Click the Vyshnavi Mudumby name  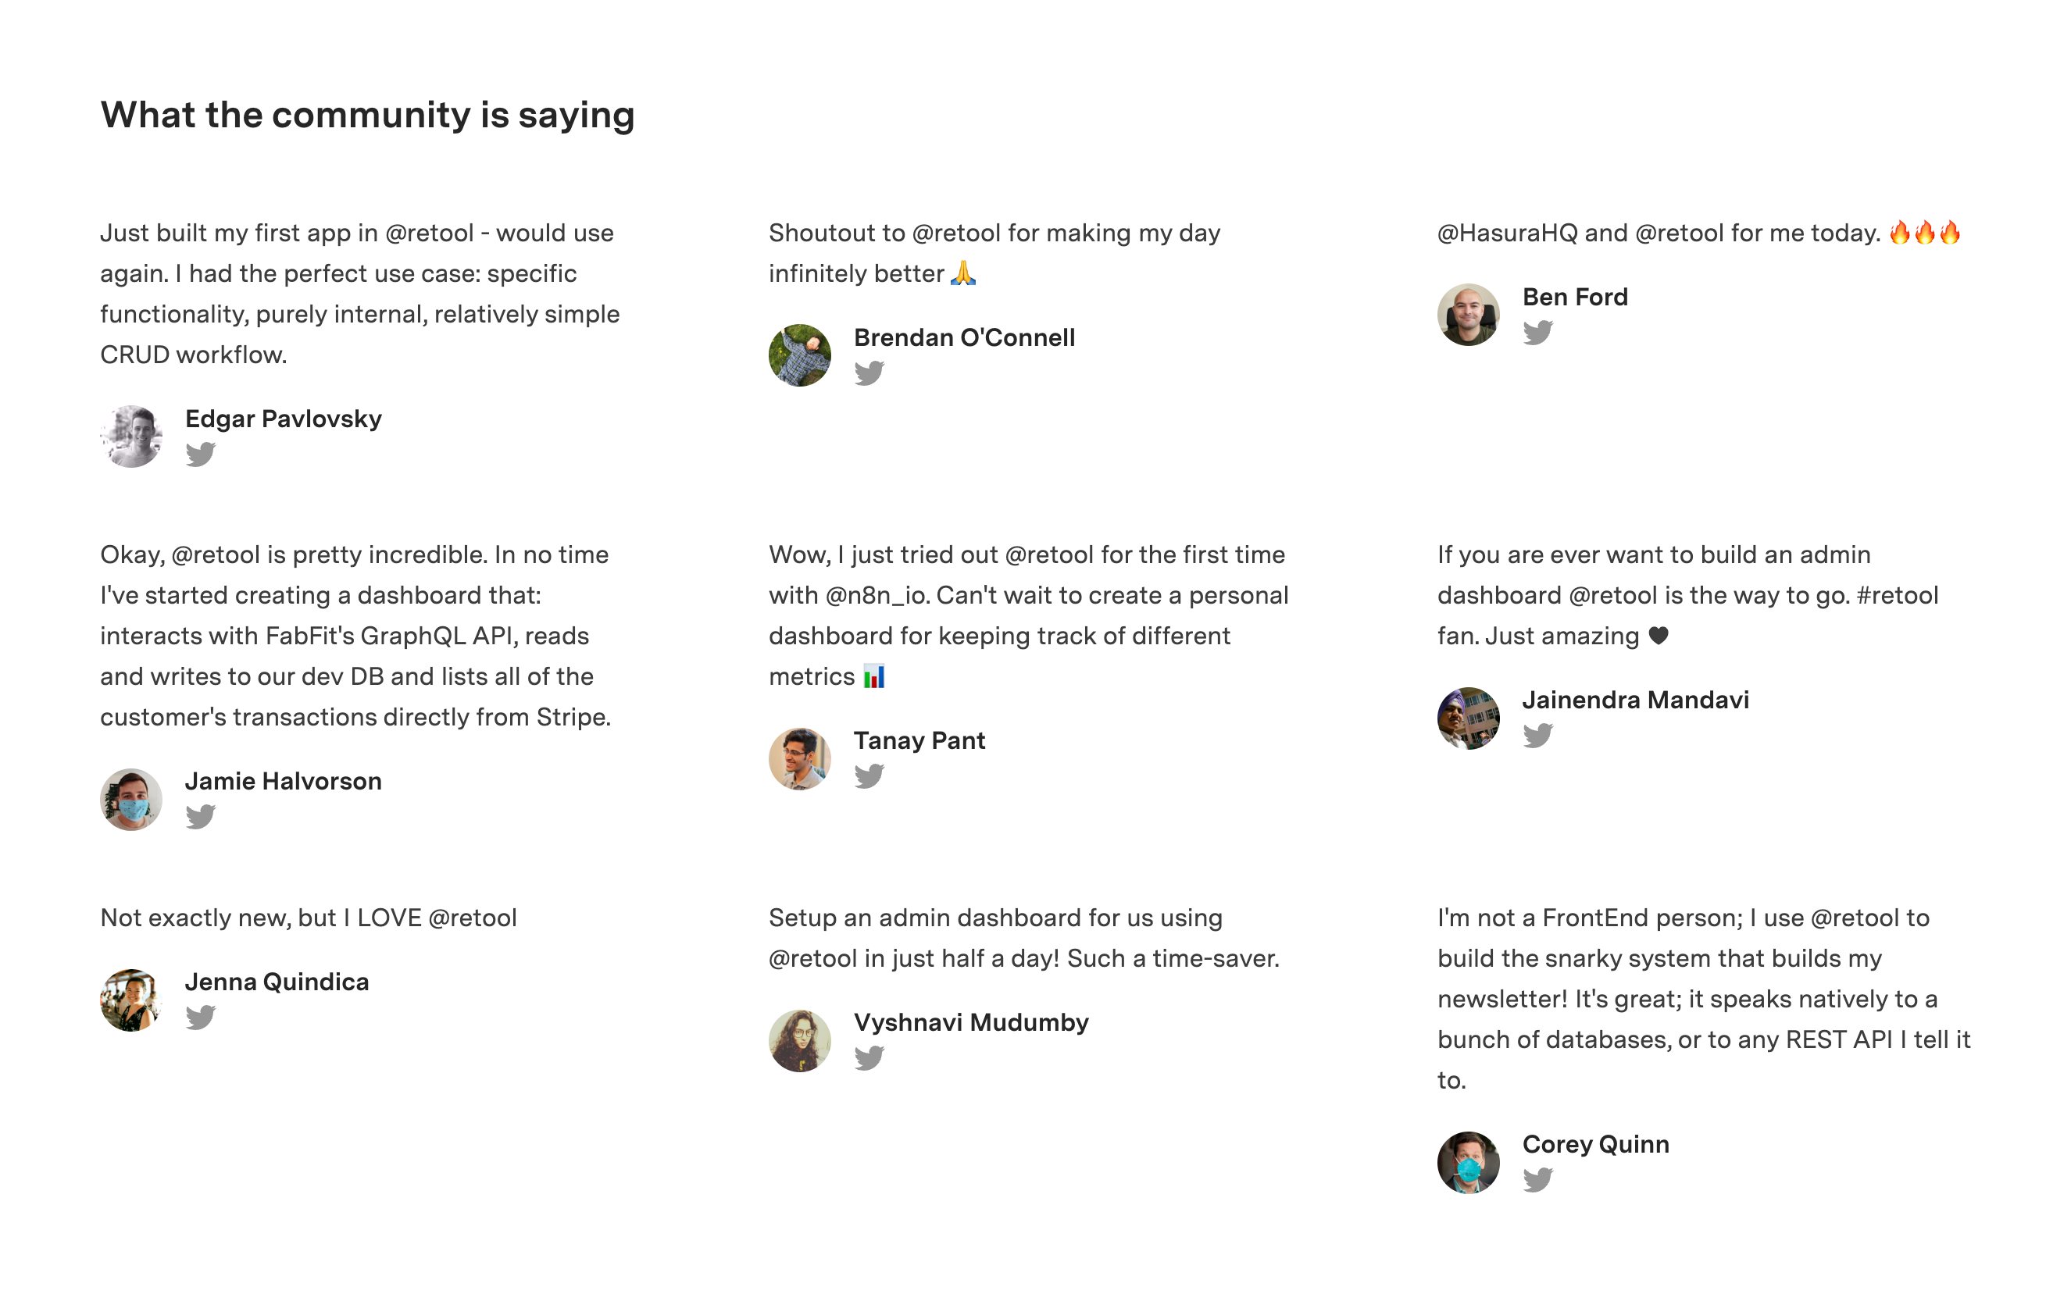point(971,1022)
